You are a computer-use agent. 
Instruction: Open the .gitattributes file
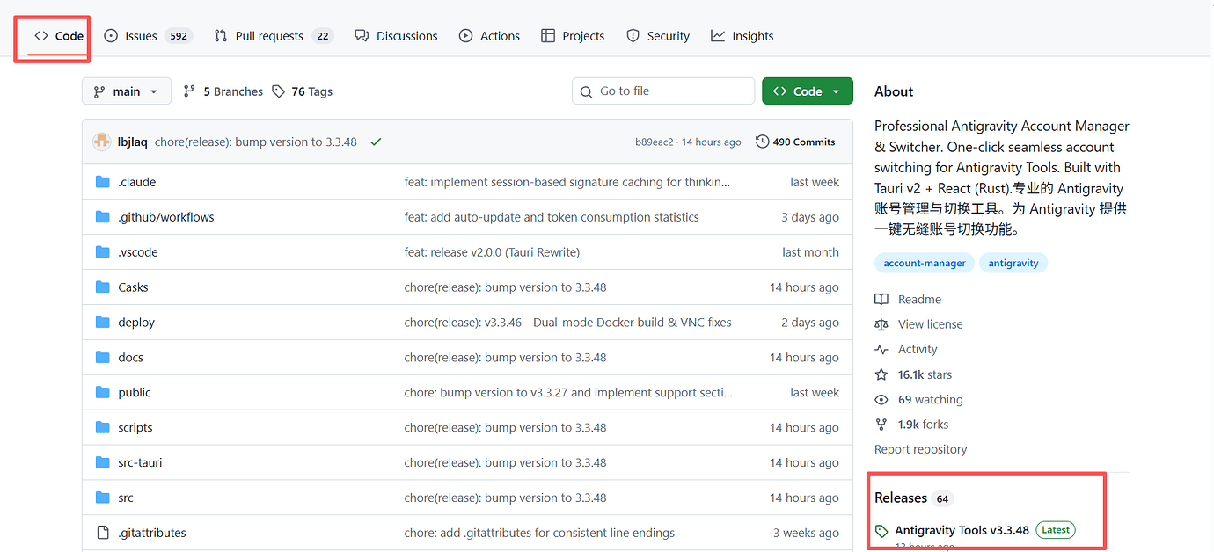(x=152, y=533)
